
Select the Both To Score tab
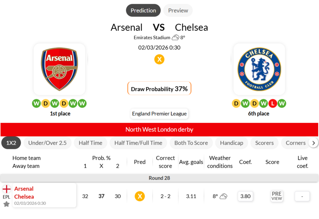click(x=191, y=143)
